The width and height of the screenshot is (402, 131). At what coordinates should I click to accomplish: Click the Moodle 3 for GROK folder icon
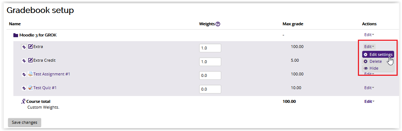click(16, 35)
